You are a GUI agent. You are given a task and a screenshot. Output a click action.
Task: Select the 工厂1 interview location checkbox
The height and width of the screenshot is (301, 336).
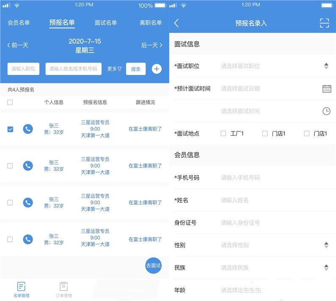[x=223, y=134]
